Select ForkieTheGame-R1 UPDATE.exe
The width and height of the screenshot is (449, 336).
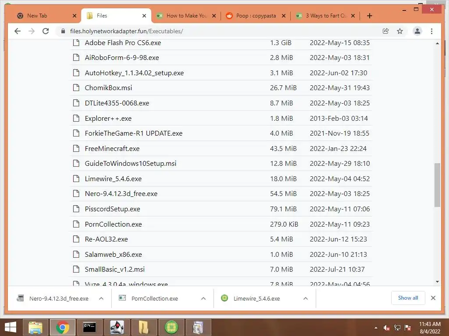(133, 133)
